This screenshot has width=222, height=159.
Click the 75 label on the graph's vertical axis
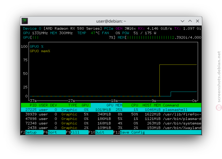(x=25, y=60)
